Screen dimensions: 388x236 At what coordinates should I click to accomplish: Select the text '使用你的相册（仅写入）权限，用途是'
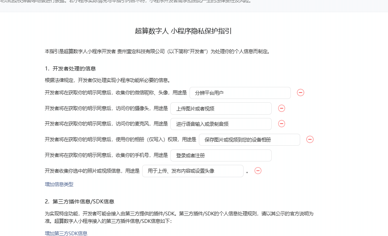[156, 139]
